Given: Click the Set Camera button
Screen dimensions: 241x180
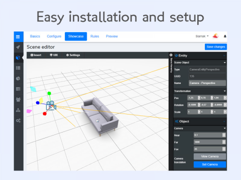Looking at the screenshot, I should click(210, 164).
